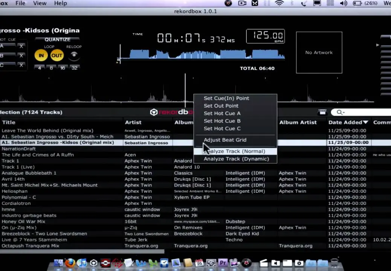Open the File menu
The image size is (391, 271).
(x=20, y=3)
